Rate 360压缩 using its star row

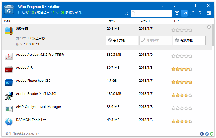coord(182,30)
